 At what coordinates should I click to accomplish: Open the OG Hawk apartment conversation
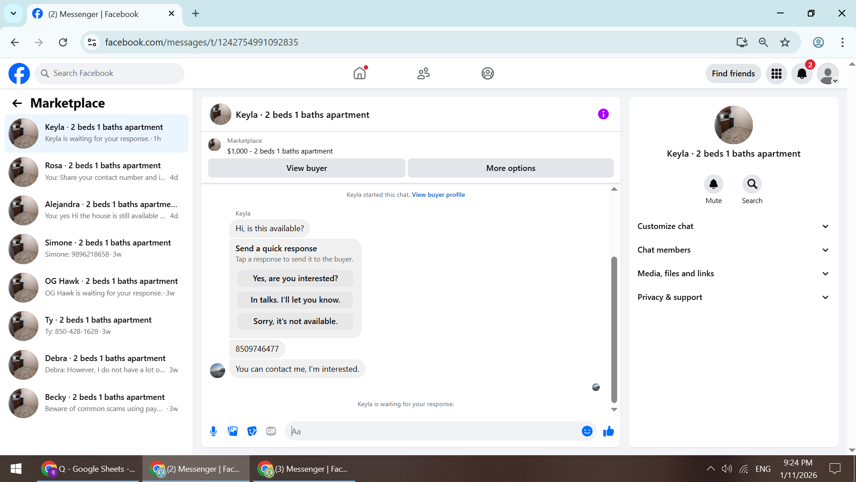pos(96,287)
